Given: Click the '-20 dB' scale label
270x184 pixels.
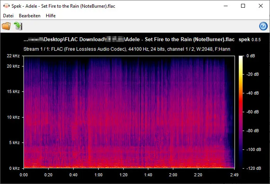Looking at the screenshot, I should click(252, 74).
